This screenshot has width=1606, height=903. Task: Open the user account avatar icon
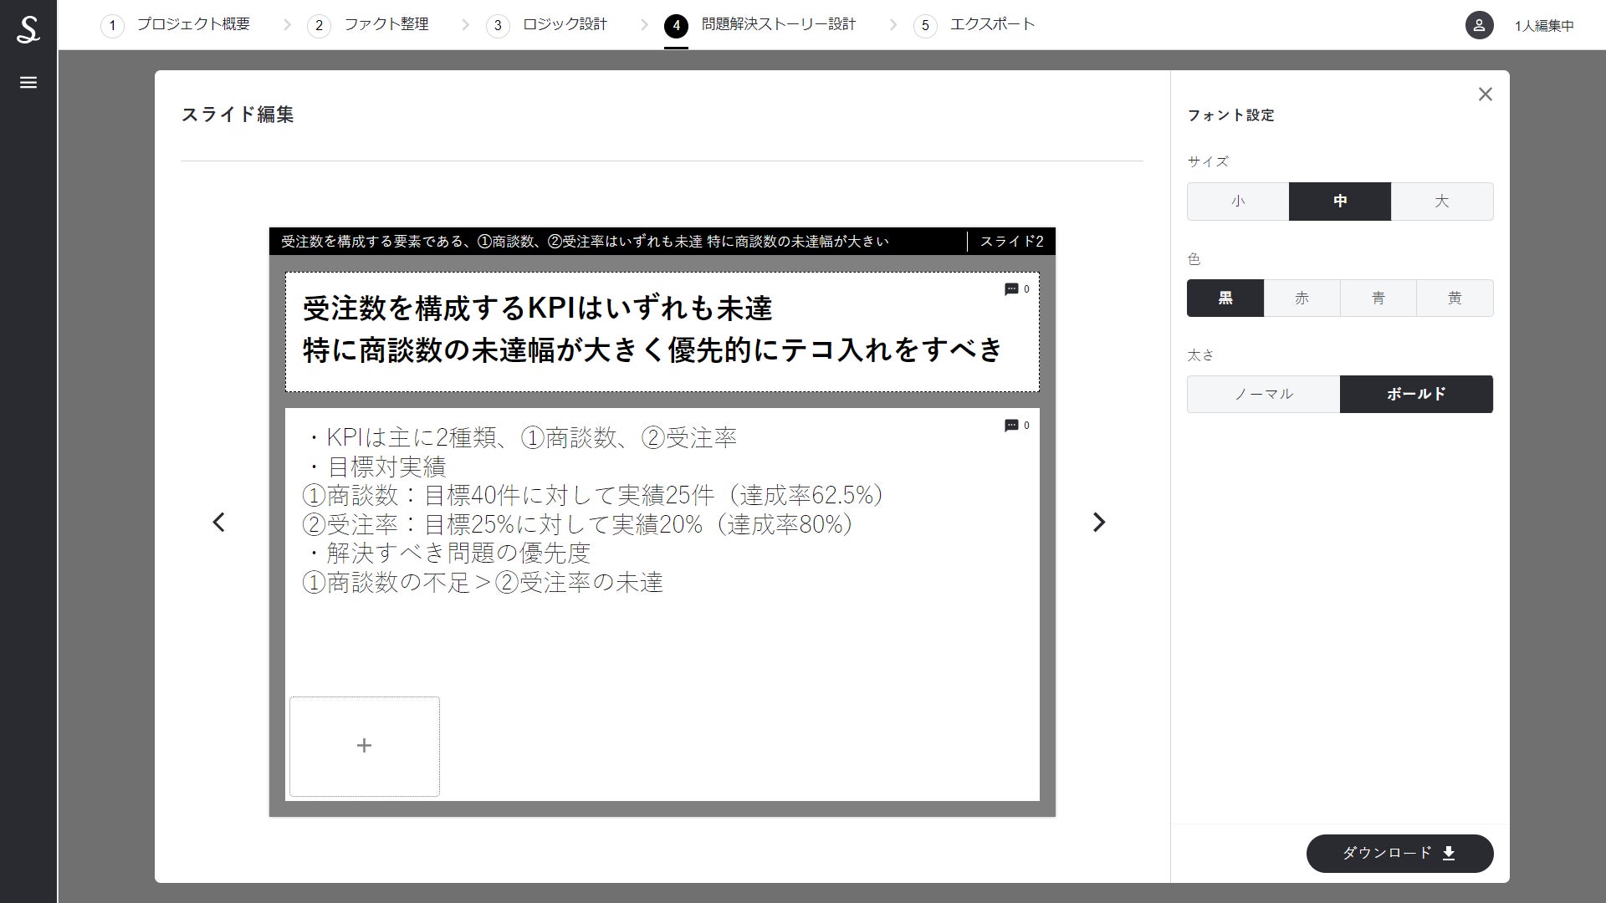click(x=1479, y=25)
